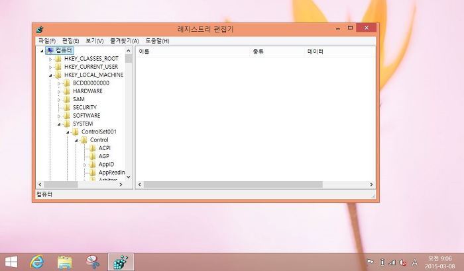Image resolution: width=464 pixels, height=271 pixels.
Task: Click the 이름 column header
Action: pyautogui.click(x=192, y=52)
